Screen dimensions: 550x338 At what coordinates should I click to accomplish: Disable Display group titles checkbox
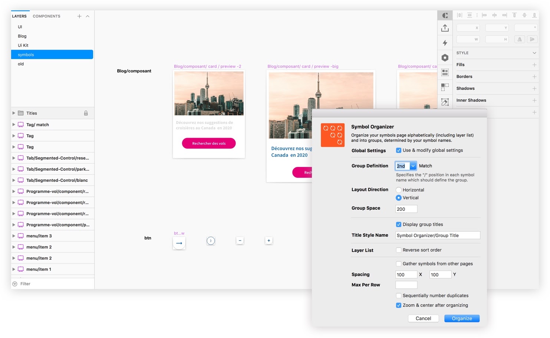399,224
